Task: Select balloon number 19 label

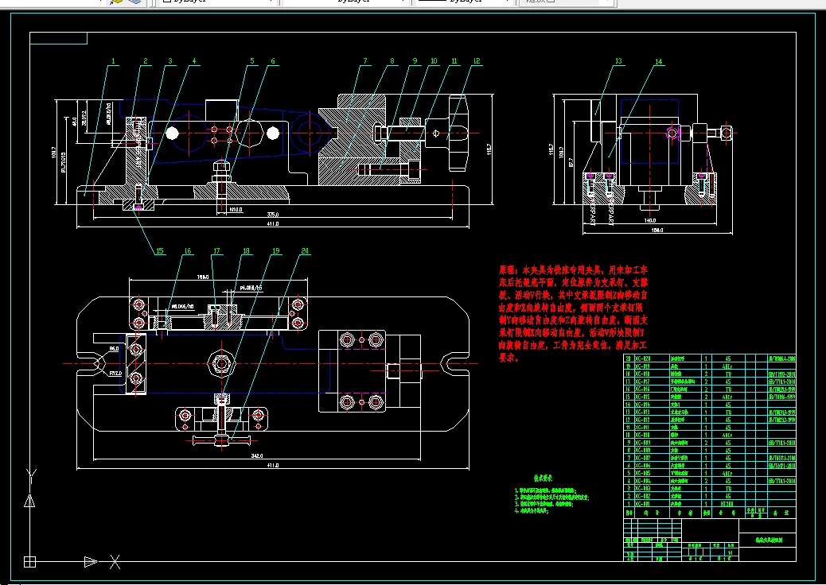Action: tap(276, 251)
